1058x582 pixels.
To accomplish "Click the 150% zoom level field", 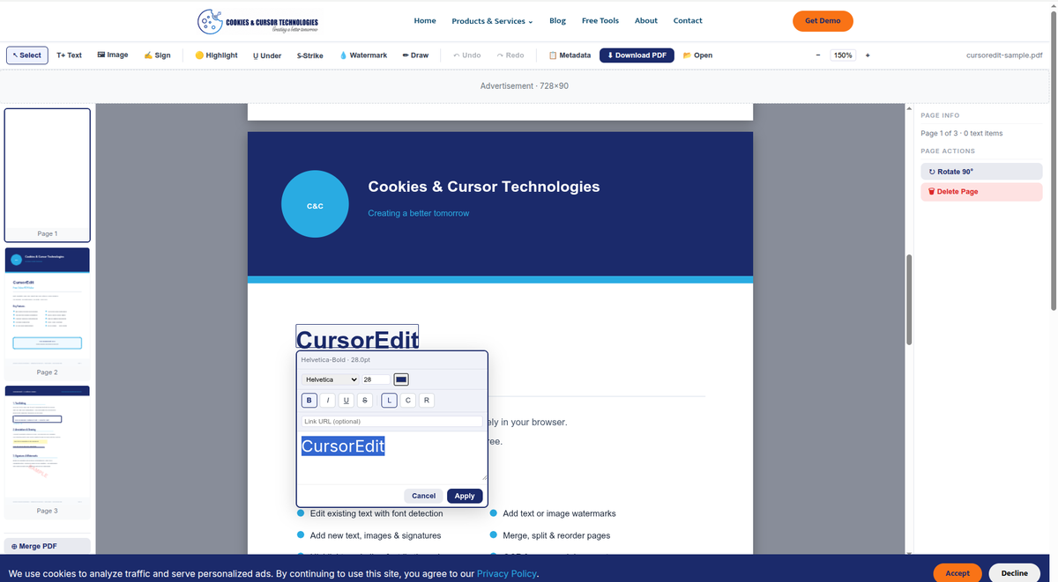I will [843, 55].
